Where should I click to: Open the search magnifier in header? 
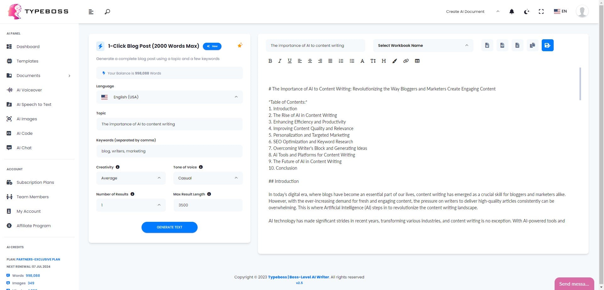[x=107, y=12]
